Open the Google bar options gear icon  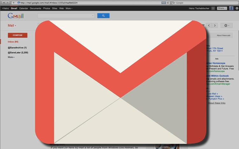[237, 8]
